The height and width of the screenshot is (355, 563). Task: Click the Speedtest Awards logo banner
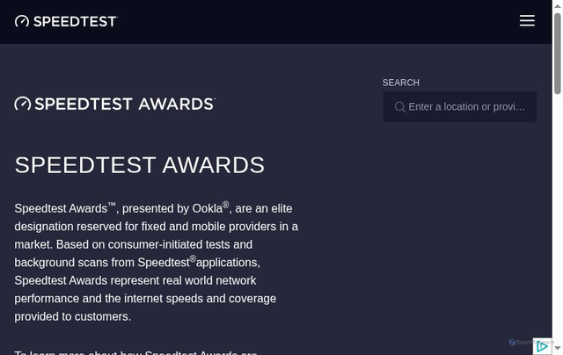click(x=115, y=104)
